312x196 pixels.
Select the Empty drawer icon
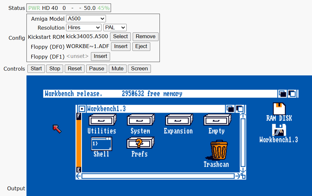pyautogui.click(x=217, y=120)
